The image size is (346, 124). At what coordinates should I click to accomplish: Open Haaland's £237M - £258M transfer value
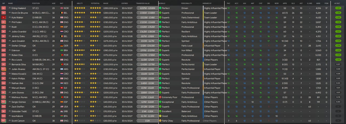point(147,8)
